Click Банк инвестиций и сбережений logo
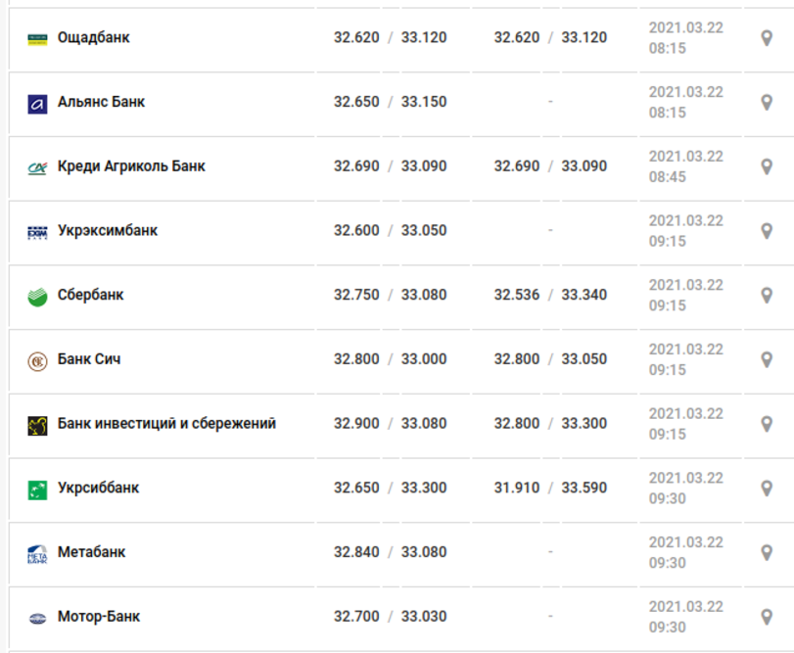The image size is (794, 653). pos(37,426)
